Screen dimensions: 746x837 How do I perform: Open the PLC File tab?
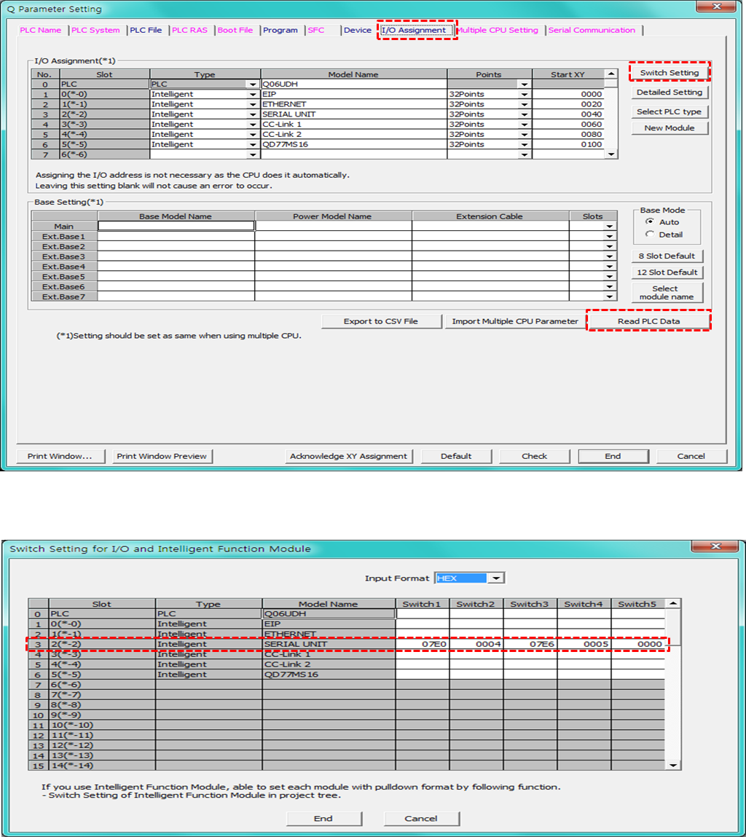pyautogui.click(x=146, y=31)
